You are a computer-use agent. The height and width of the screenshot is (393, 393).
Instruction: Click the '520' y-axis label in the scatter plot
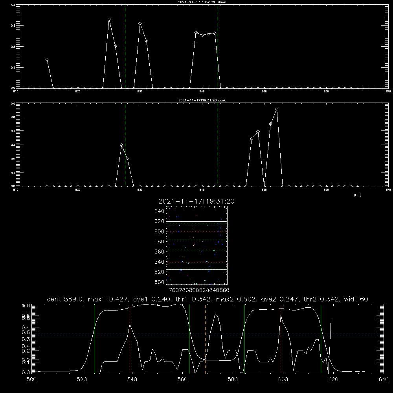point(160,272)
